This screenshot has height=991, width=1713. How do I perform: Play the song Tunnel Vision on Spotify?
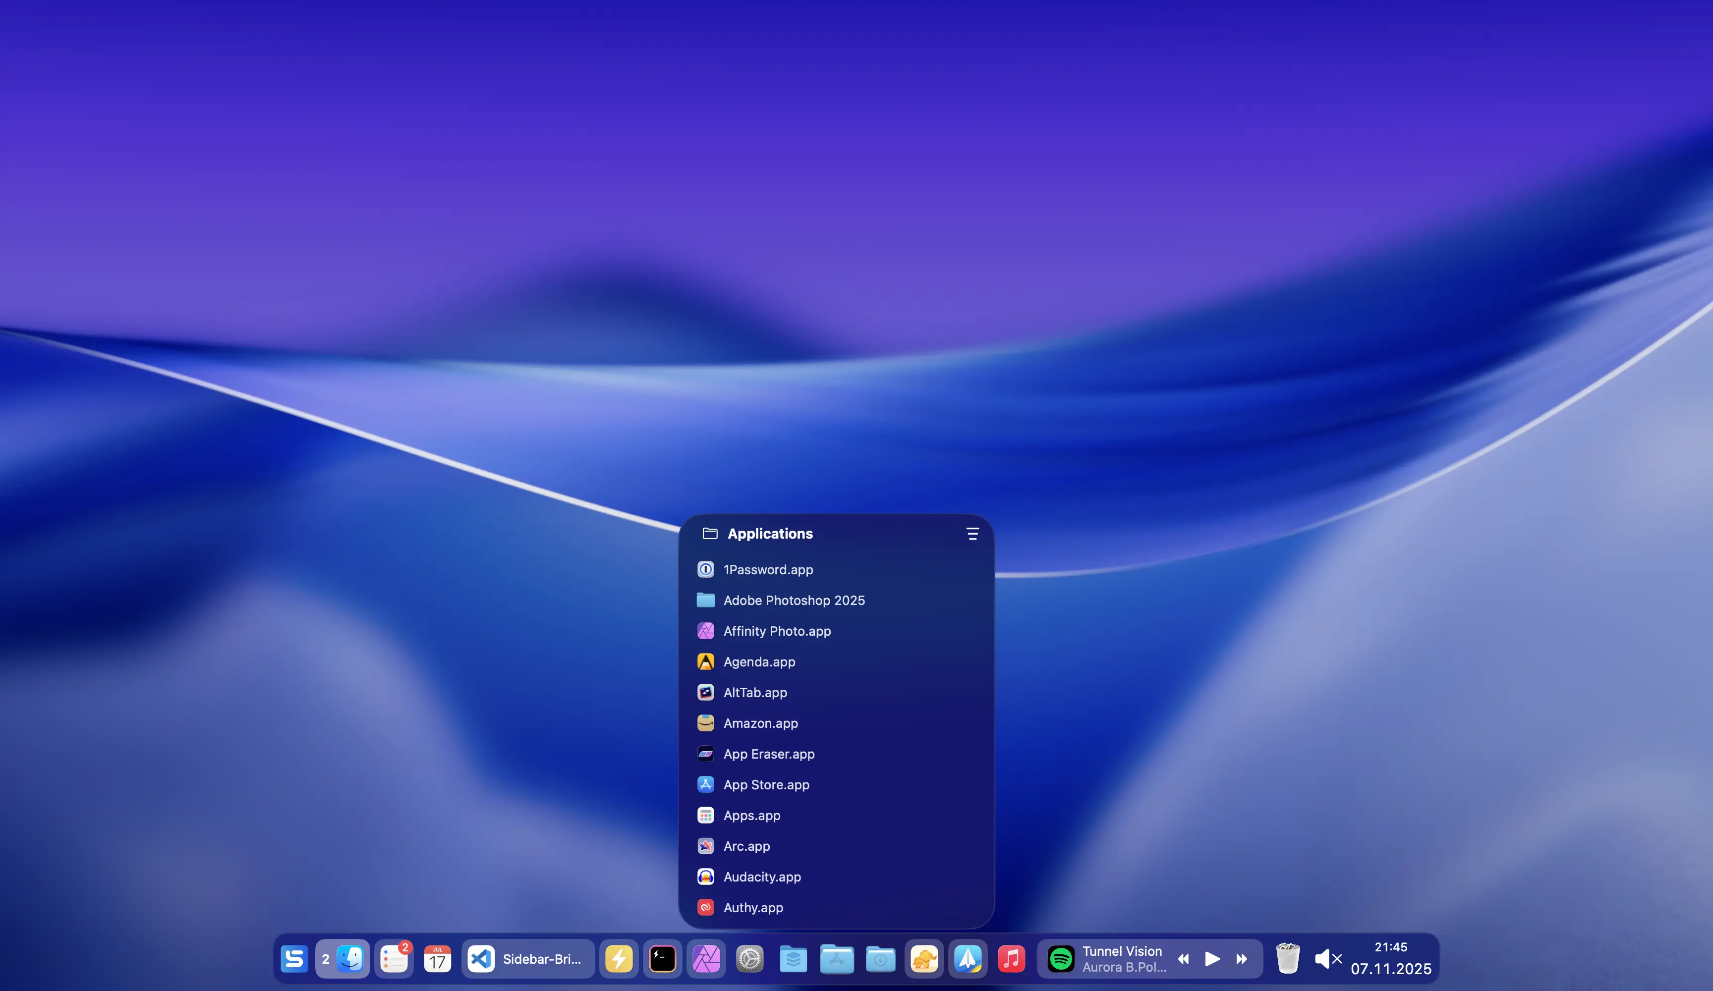point(1212,959)
